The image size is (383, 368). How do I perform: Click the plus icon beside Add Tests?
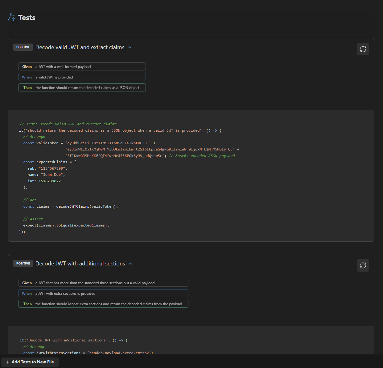8,362
